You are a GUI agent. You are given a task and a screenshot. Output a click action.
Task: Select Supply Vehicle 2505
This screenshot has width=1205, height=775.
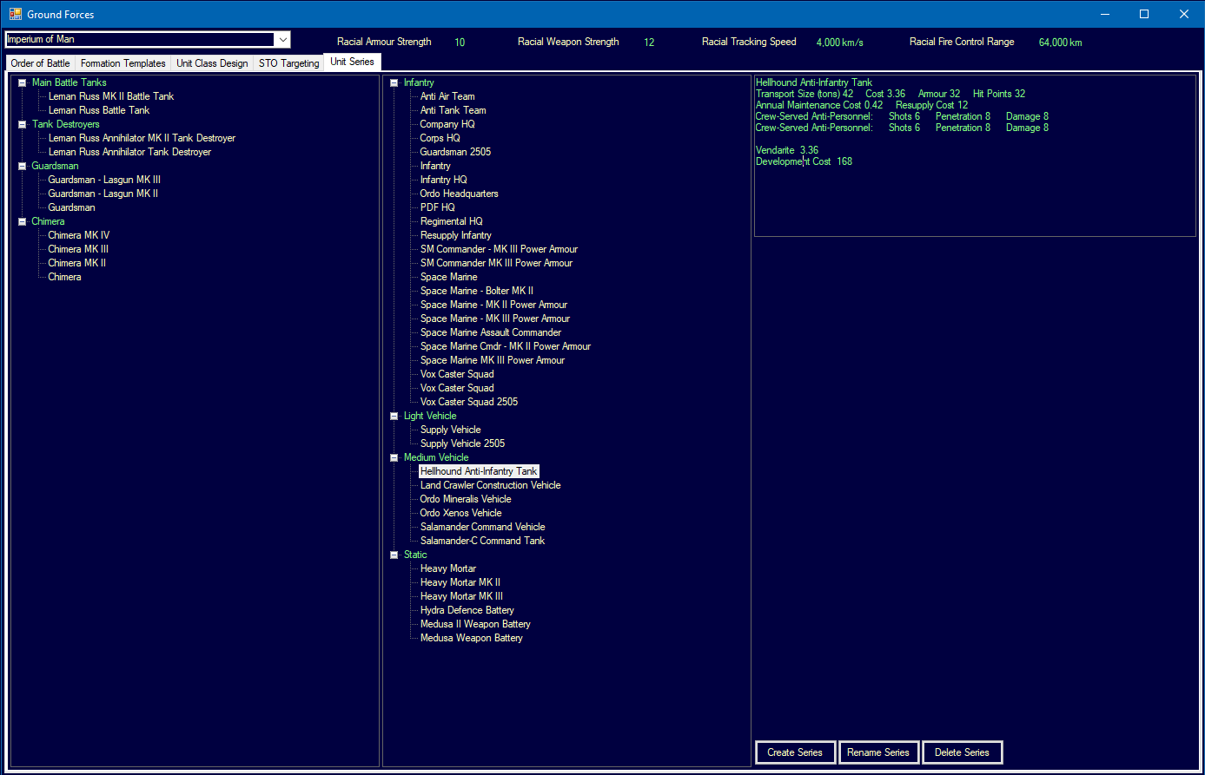(462, 443)
